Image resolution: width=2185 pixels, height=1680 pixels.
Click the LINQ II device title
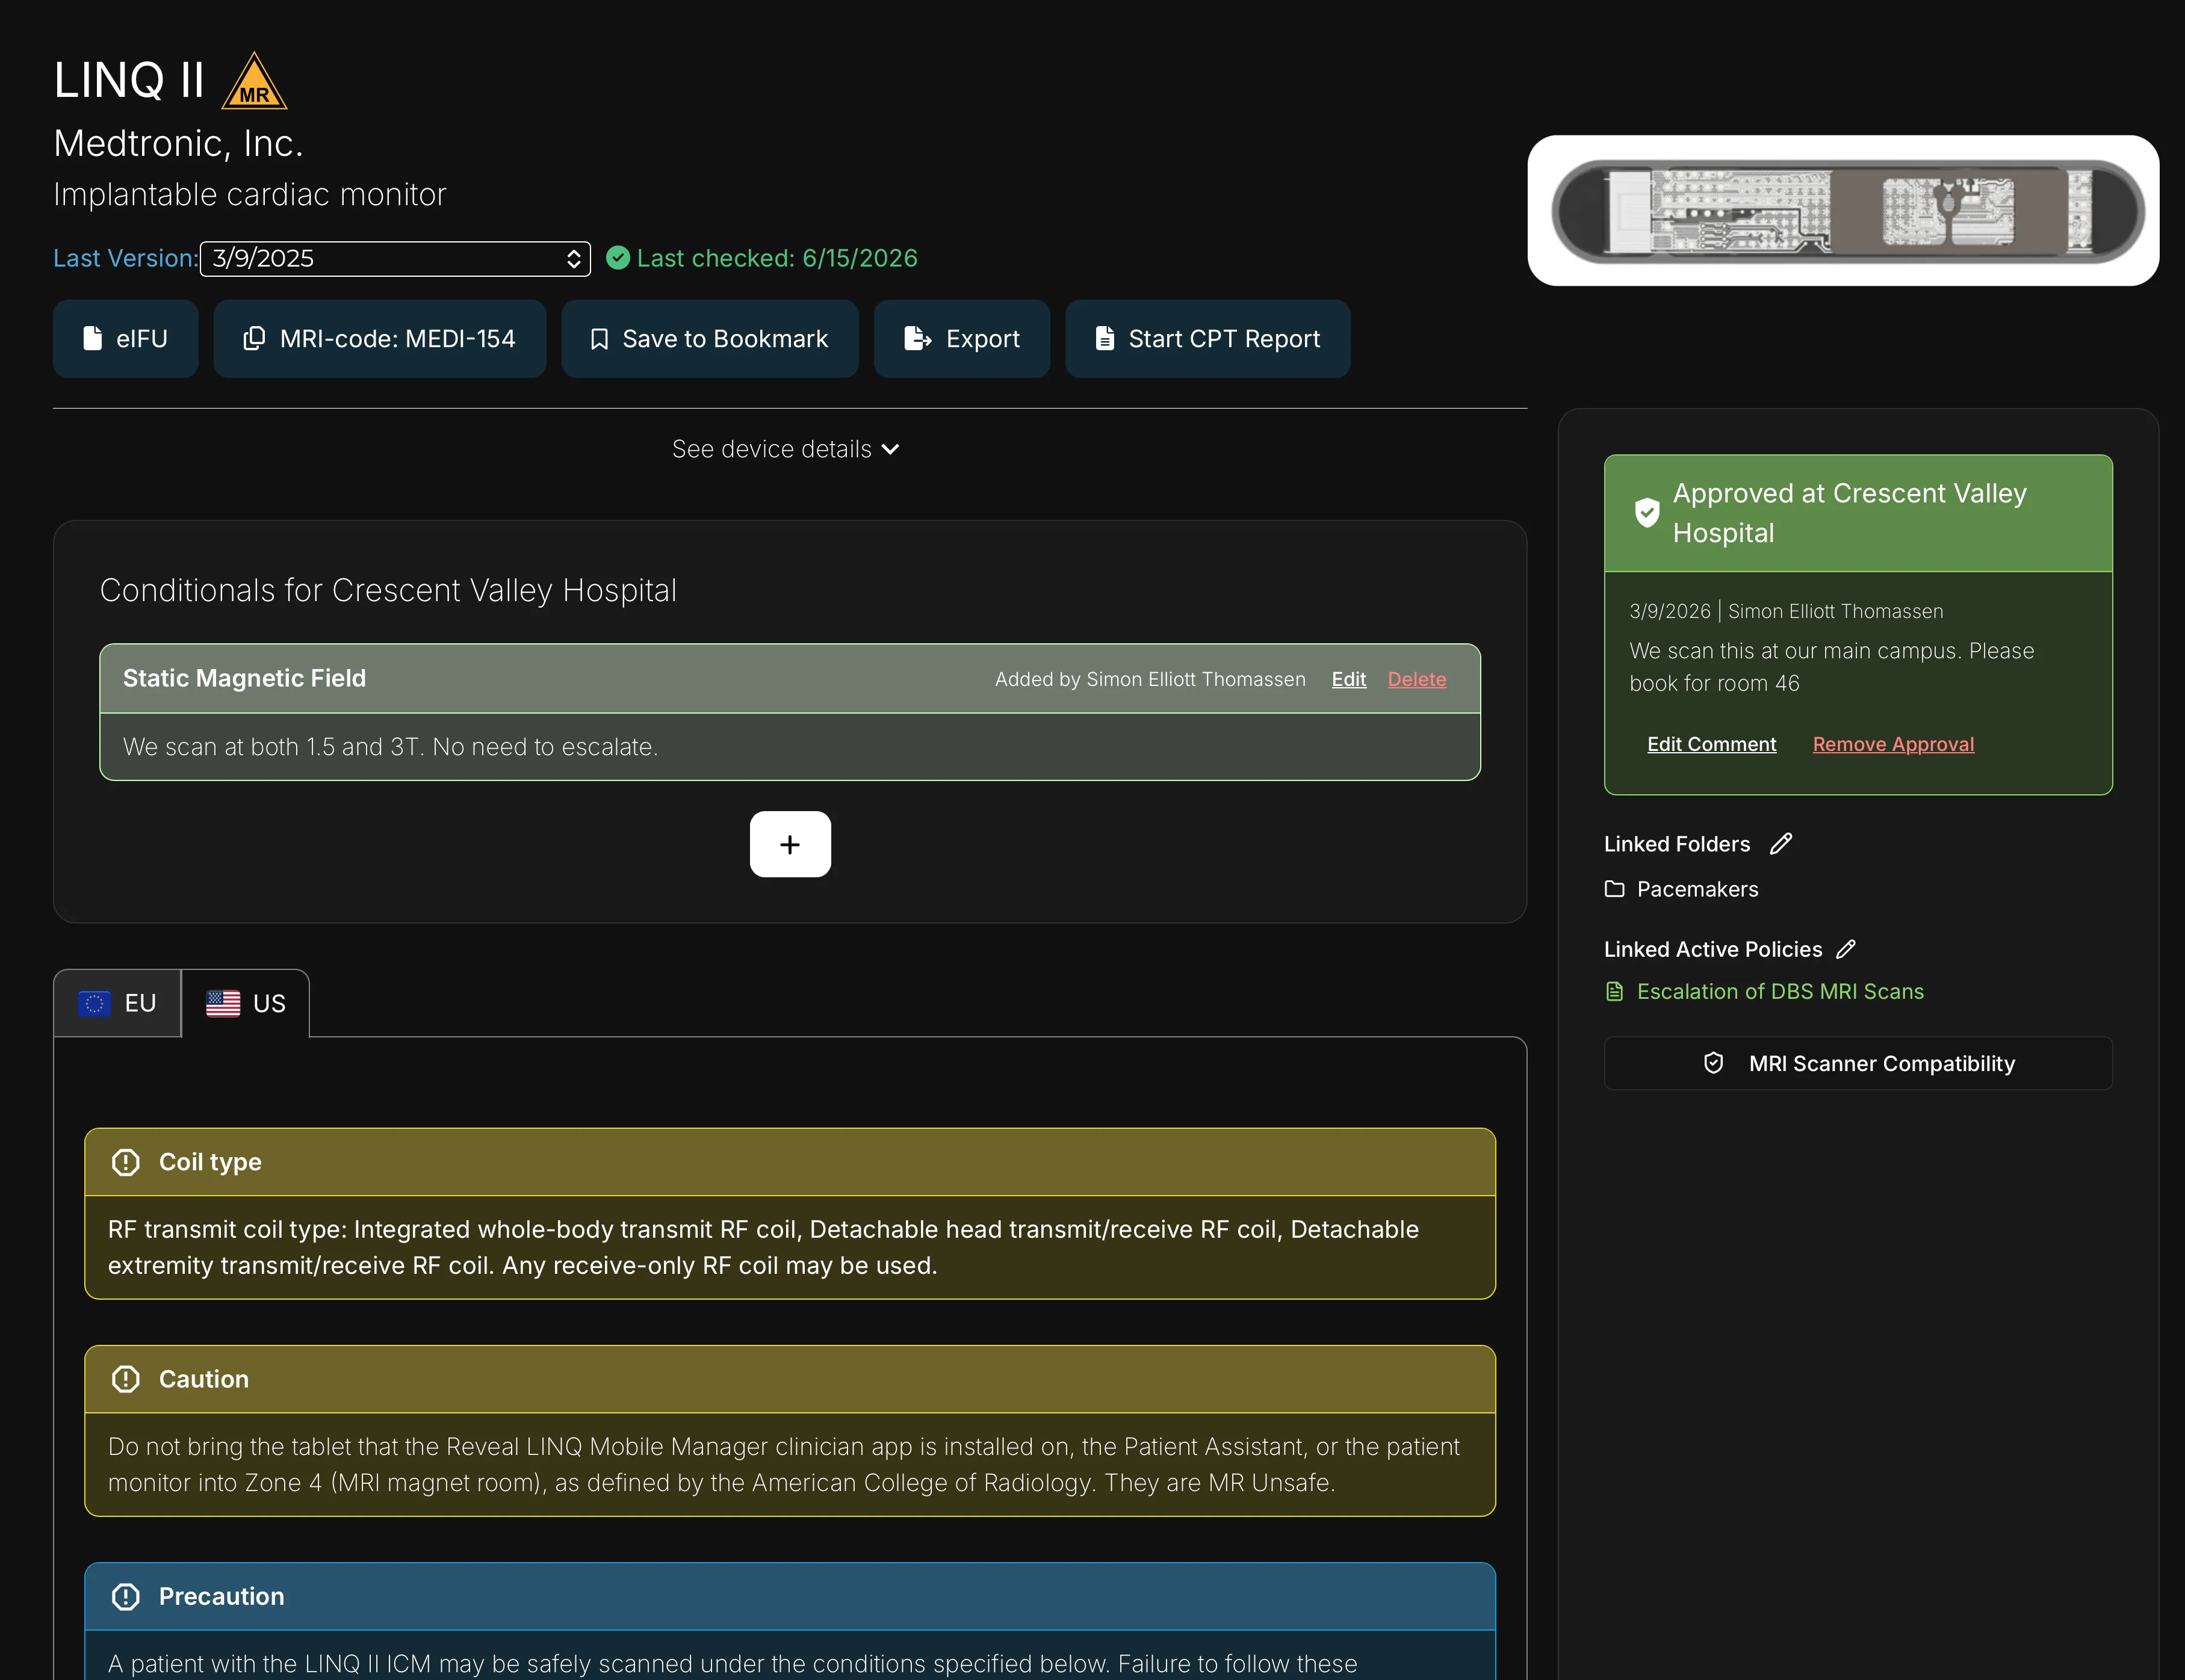(x=129, y=80)
